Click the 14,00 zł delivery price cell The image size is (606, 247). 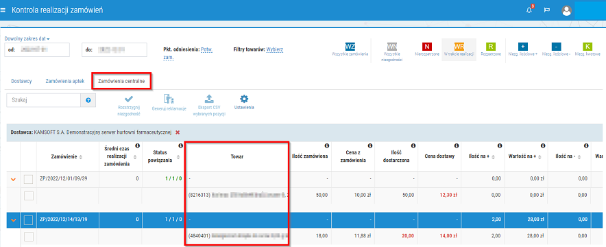(x=448, y=236)
